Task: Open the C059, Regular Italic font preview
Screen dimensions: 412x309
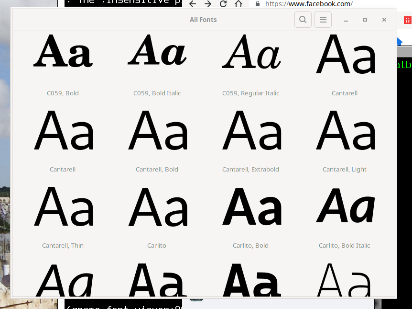Action: point(251,51)
